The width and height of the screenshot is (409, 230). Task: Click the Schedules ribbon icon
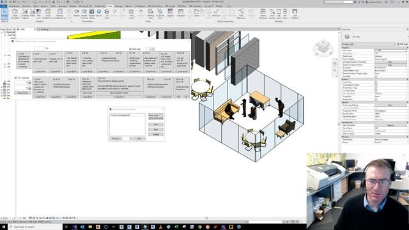click(181, 13)
